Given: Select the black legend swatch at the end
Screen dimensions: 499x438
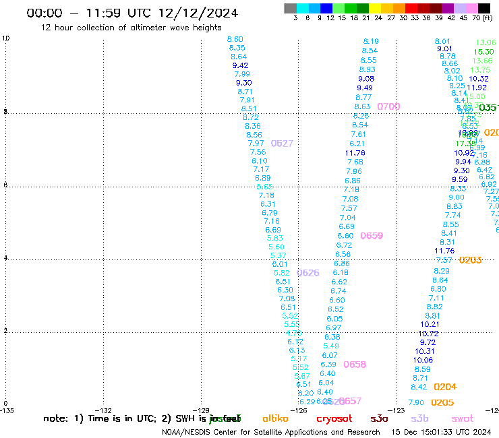Looking at the screenshot, I should [x=483, y=8].
